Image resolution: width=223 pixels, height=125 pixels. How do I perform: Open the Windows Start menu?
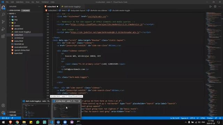coord(3,122)
